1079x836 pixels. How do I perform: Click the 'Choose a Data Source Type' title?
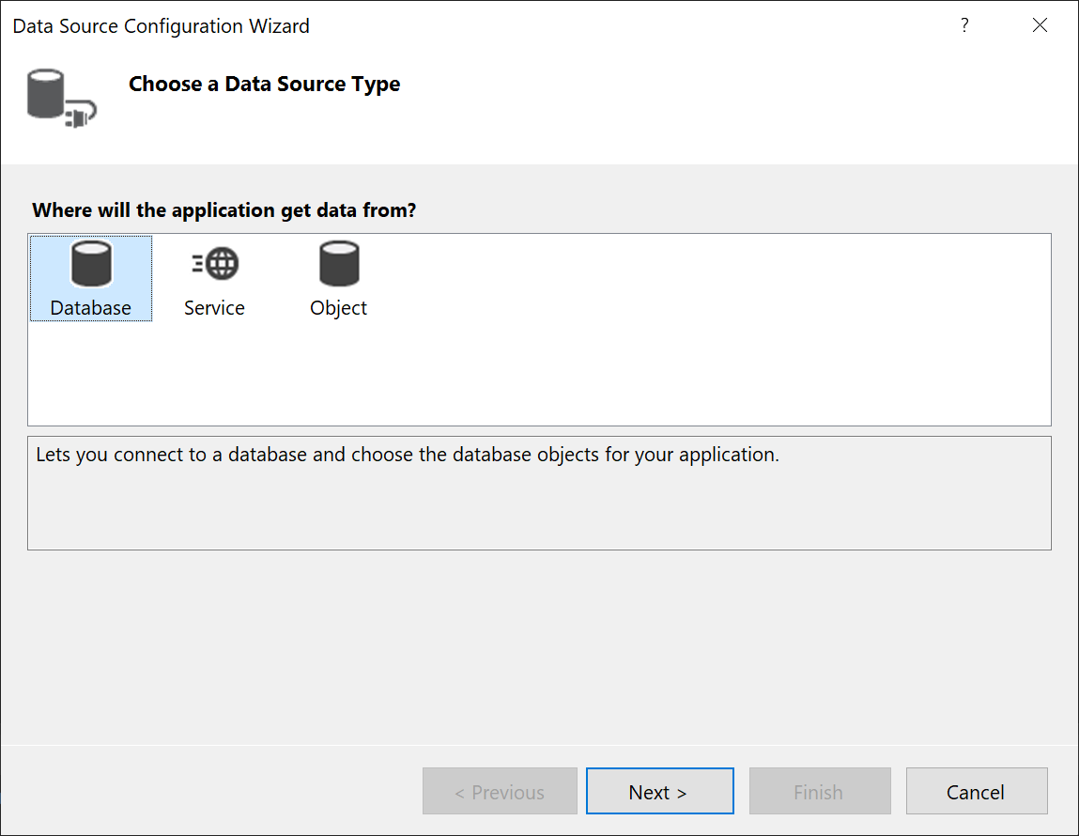(264, 84)
